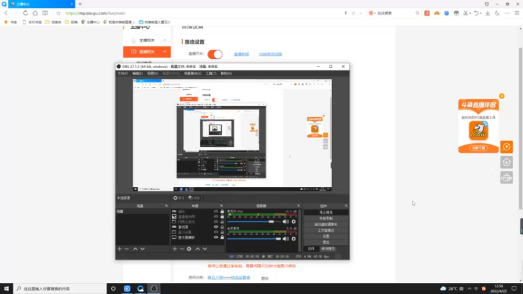Click 工作室模式 studio mode button
This screenshot has height=294, width=523.
[326, 231]
